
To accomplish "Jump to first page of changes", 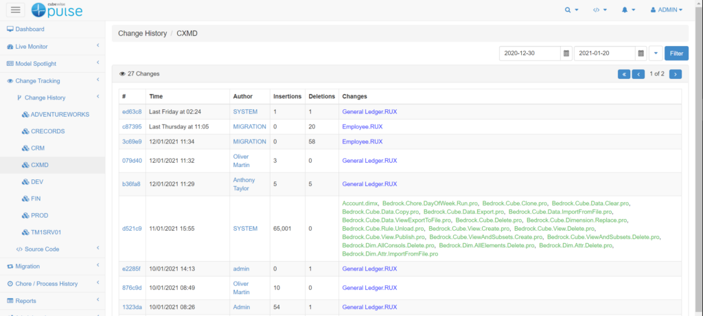I will pyautogui.click(x=624, y=74).
